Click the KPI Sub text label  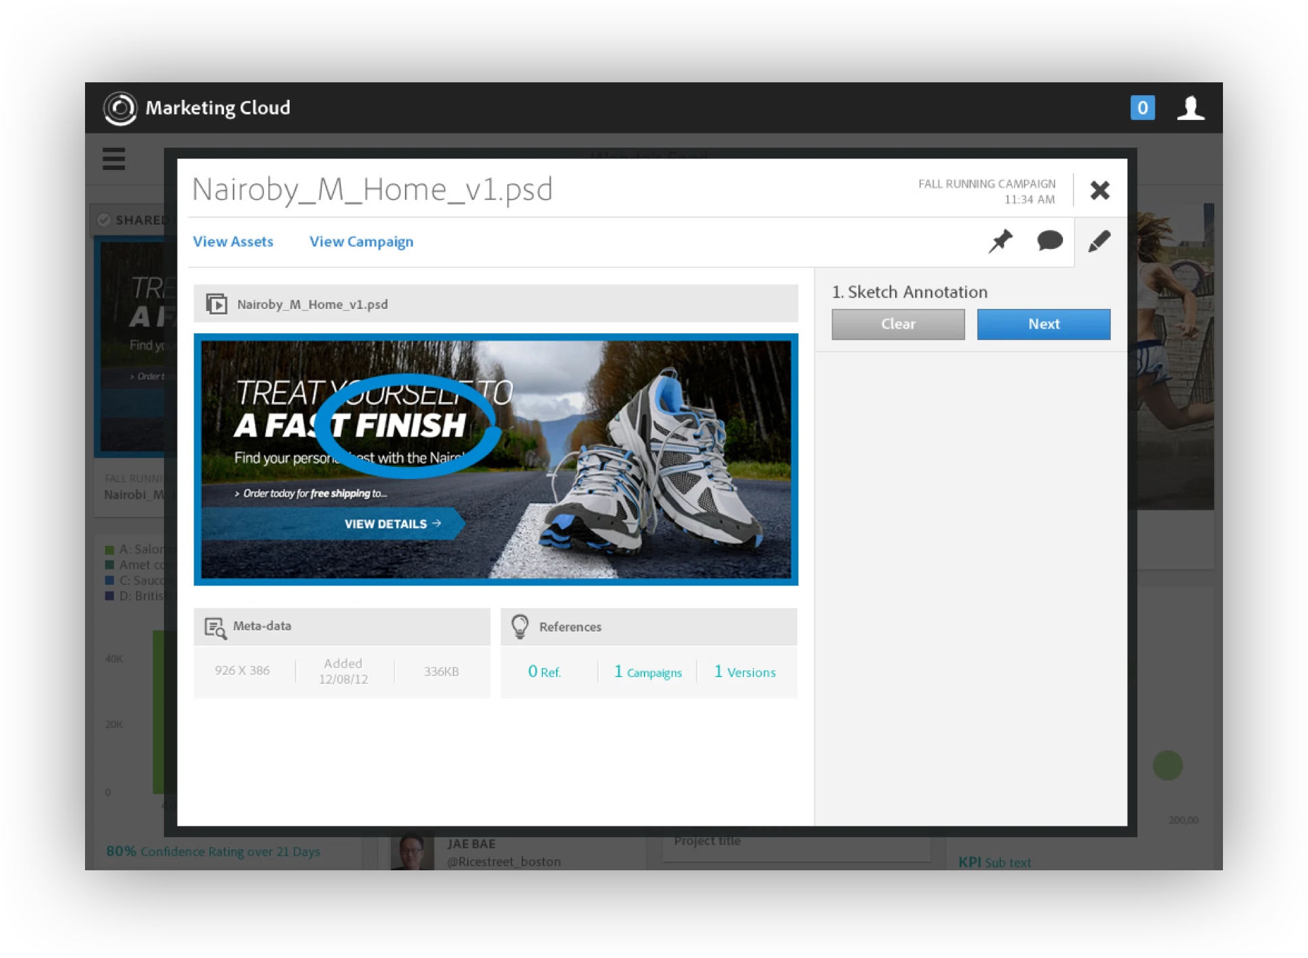point(994,862)
